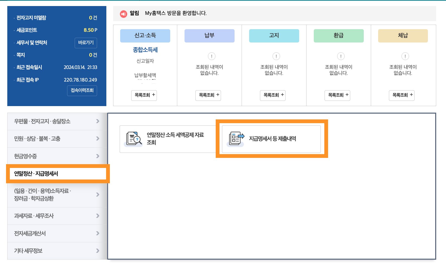Click the 바로가기 button for 세무서 및 연락처

click(x=86, y=43)
